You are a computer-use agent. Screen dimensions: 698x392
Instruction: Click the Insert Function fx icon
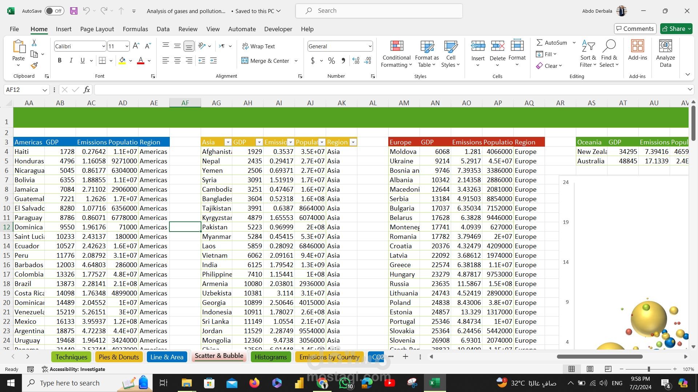(x=87, y=90)
